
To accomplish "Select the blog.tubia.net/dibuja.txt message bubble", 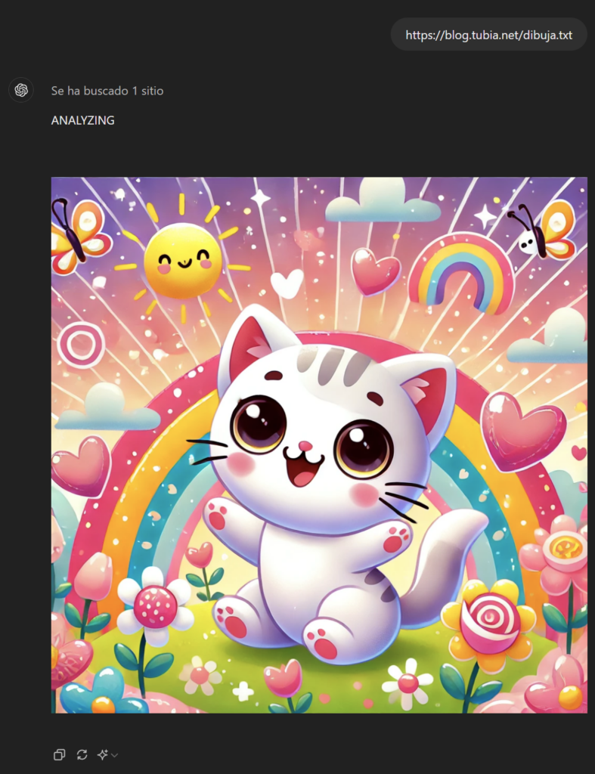I will pos(489,35).
